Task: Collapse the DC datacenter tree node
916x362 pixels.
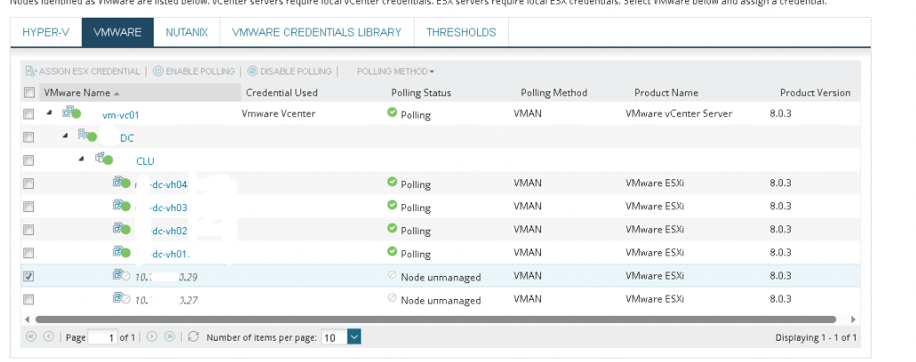Action: click(x=66, y=136)
